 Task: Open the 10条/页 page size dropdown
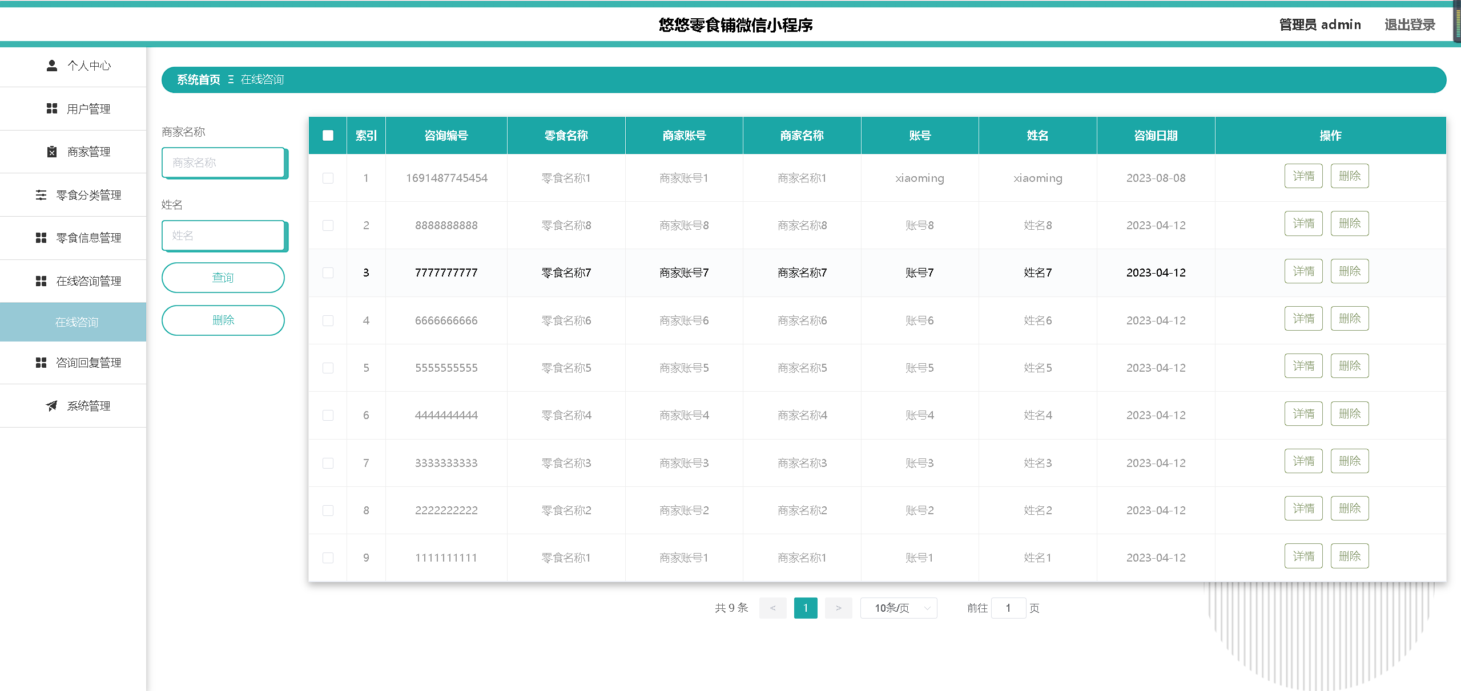[x=899, y=608]
